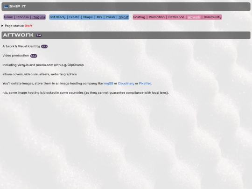This screenshot has height=189, width=252.
Task: Open the Hosting page
Action: 139,17
